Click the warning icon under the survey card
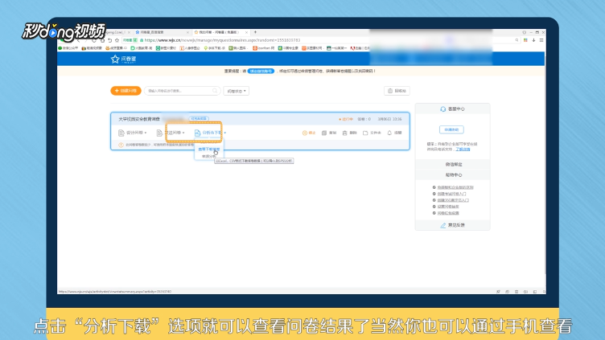This screenshot has height=340, width=605. pos(121,145)
